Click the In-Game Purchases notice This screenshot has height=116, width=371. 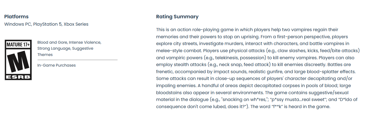pos(56,66)
